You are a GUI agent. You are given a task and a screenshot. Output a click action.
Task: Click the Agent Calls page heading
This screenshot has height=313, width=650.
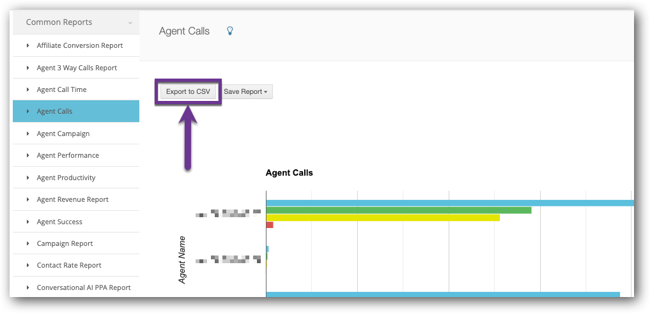184,31
